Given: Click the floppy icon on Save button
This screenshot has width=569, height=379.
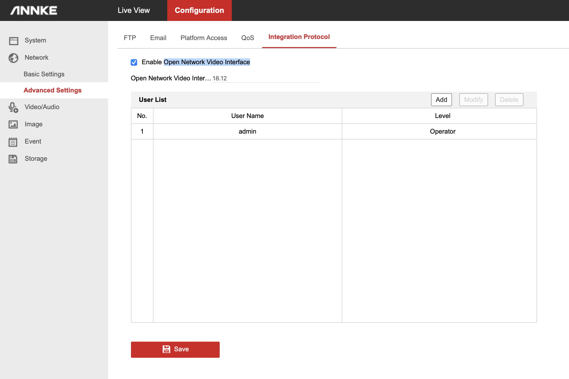Looking at the screenshot, I should pyautogui.click(x=166, y=349).
